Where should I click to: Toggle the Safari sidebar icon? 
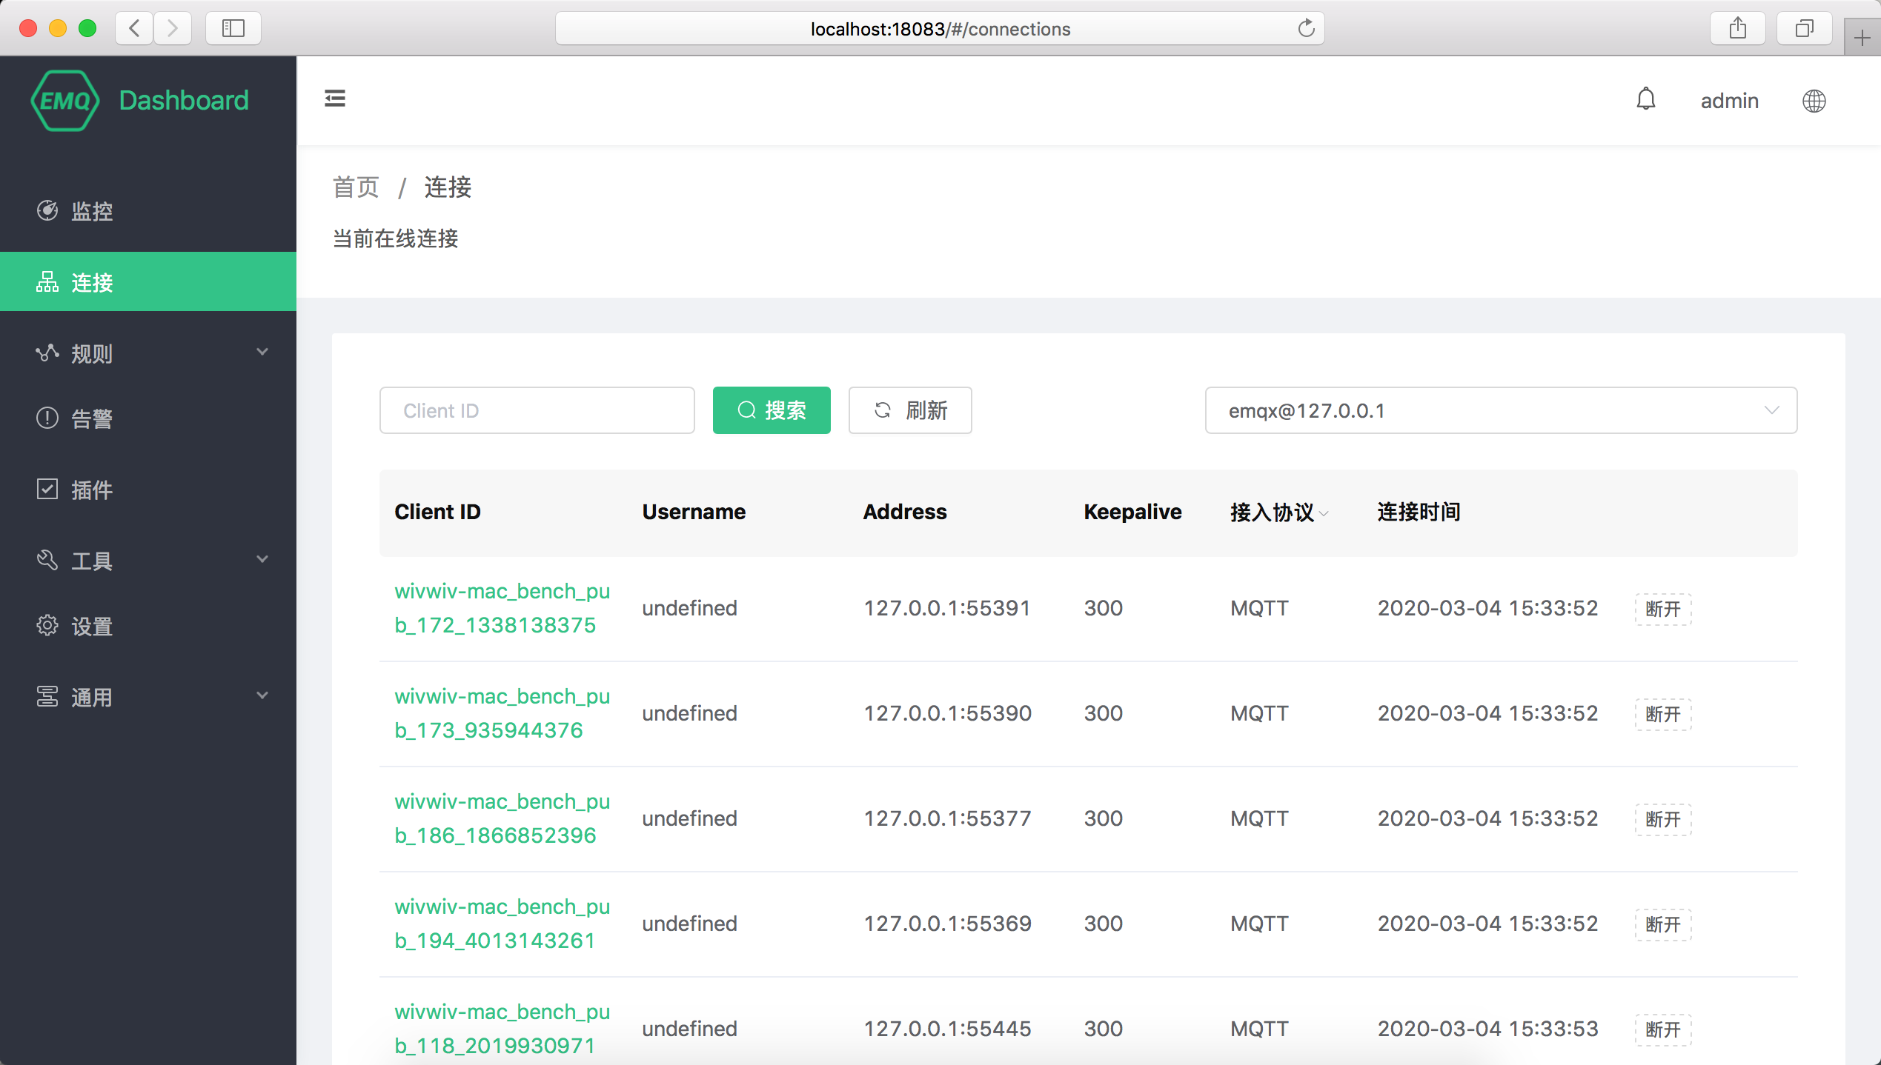233,28
